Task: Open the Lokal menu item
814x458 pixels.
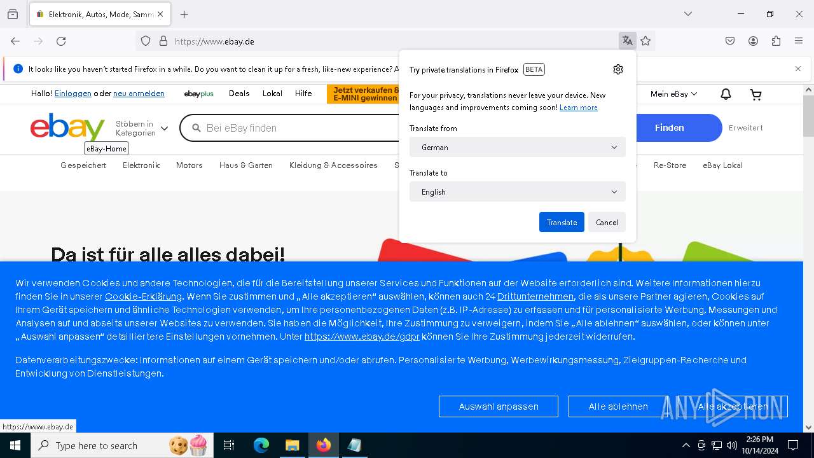Action: pyautogui.click(x=272, y=94)
